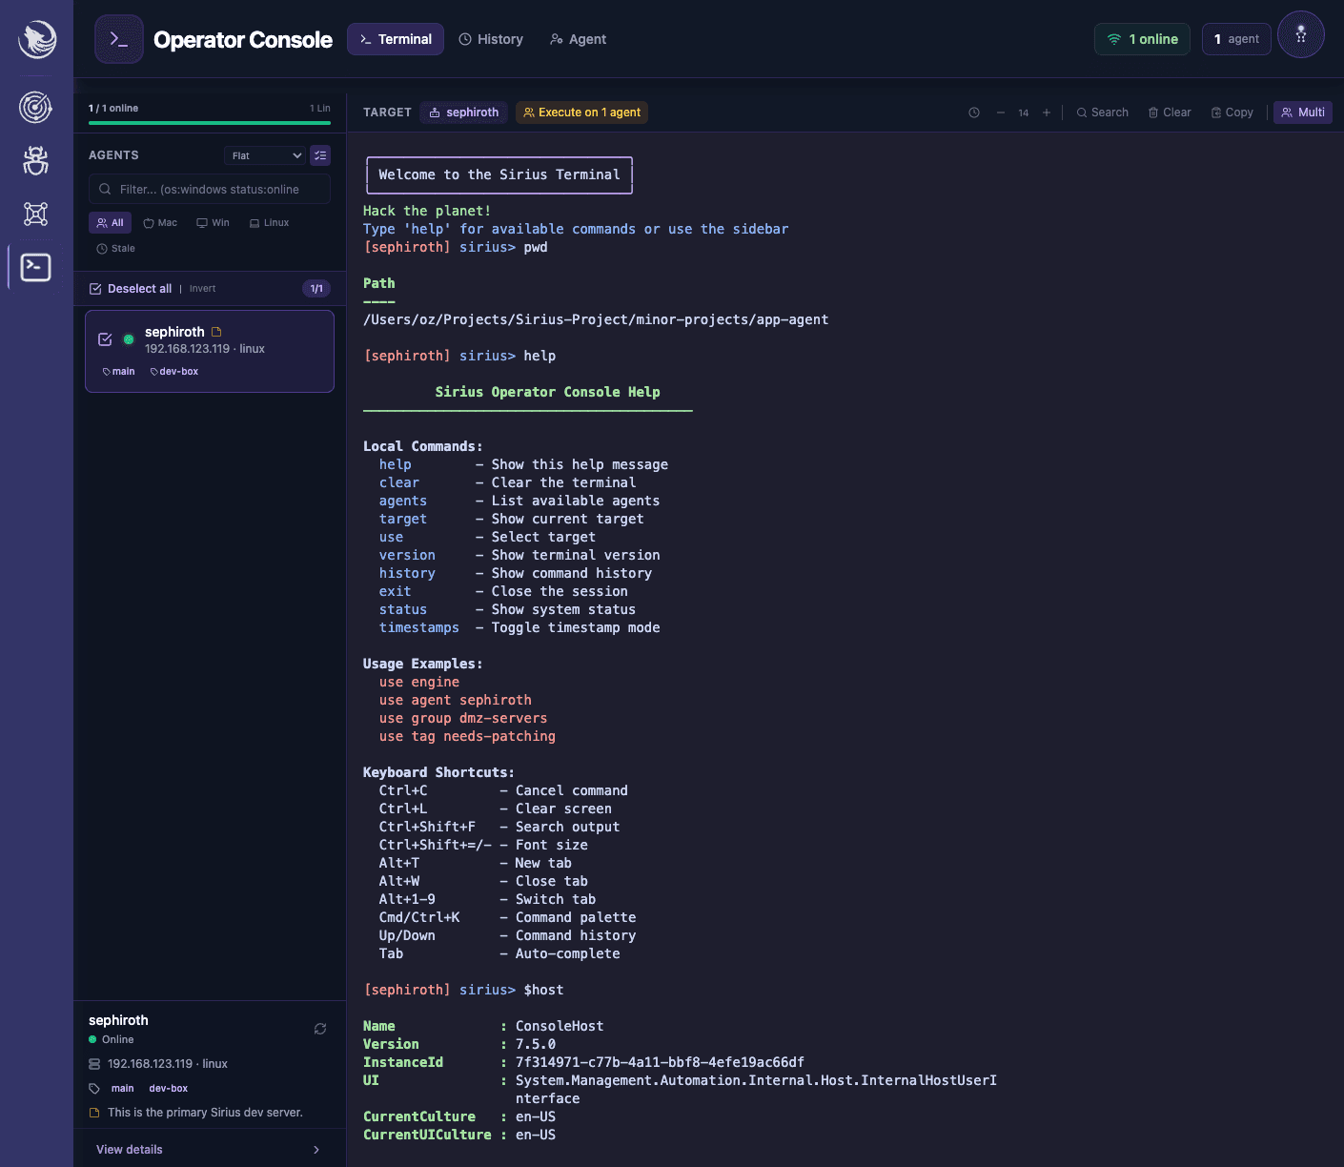This screenshot has height=1167, width=1344.
Task: Clear the terminal using trash icon
Action: coord(1169,112)
